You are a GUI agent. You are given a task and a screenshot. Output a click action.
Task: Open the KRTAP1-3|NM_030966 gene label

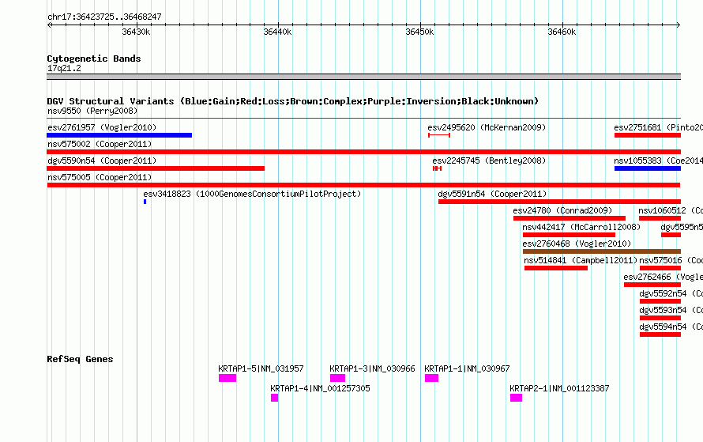pyautogui.click(x=372, y=368)
